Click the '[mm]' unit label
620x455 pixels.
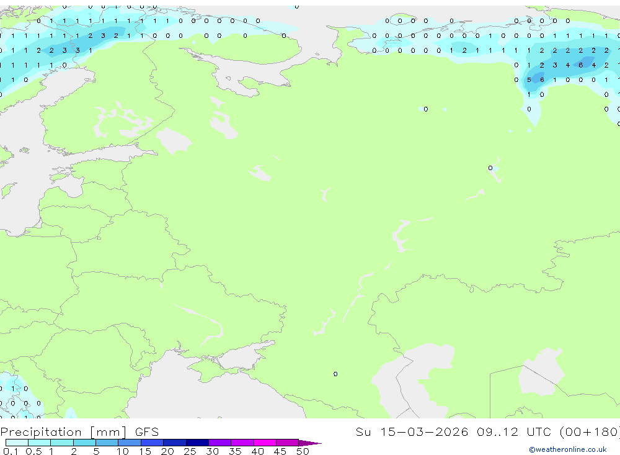point(108,432)
